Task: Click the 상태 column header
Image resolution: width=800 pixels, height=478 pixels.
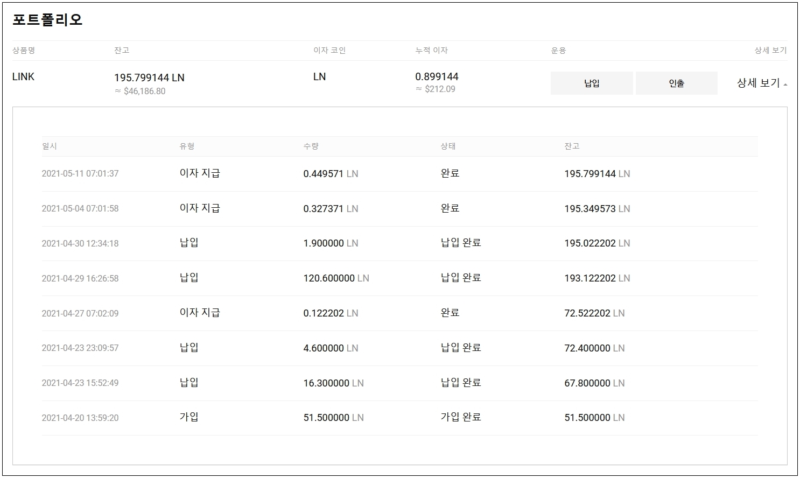Action: (x=448, y=146)
